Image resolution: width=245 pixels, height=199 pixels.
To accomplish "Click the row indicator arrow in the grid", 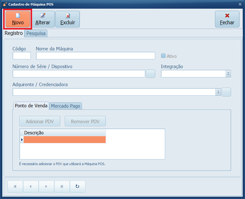I will pyautogui.click(x=22, y=140).
